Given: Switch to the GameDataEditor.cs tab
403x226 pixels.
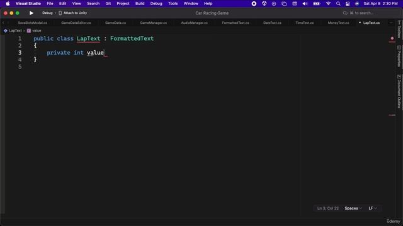Looking at the screenshot, I should point(76,23).
